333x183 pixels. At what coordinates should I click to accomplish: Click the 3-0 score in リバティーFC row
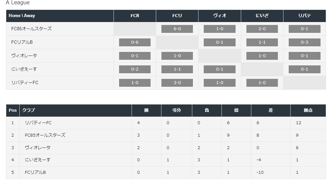[177, 83]
